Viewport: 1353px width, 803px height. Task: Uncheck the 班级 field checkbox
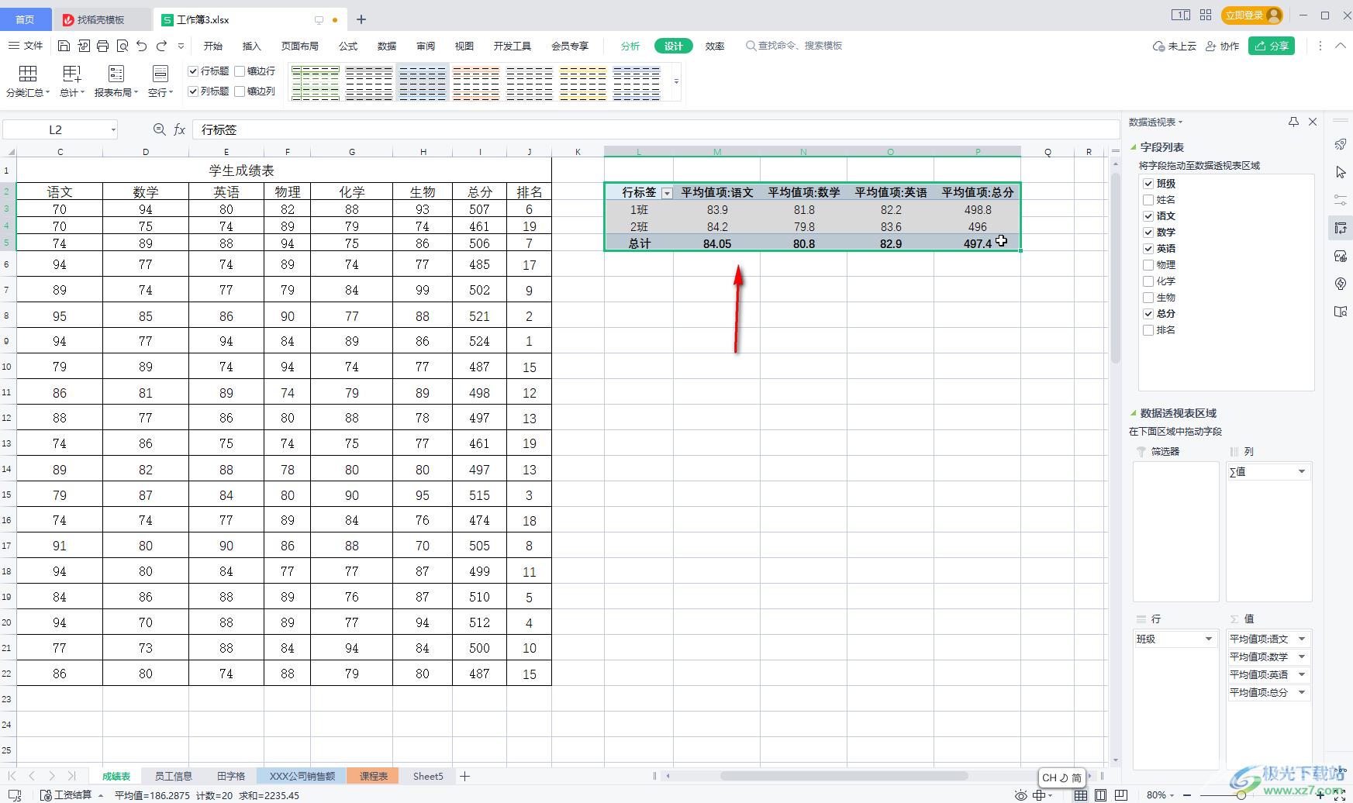[x=1148, y=184]
